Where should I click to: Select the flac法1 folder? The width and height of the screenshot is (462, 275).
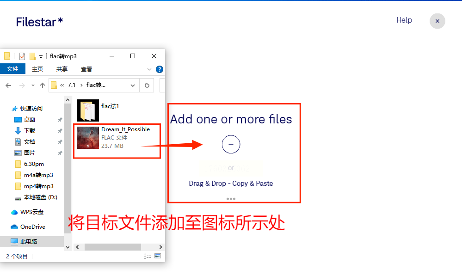click(x=117, y=110)
